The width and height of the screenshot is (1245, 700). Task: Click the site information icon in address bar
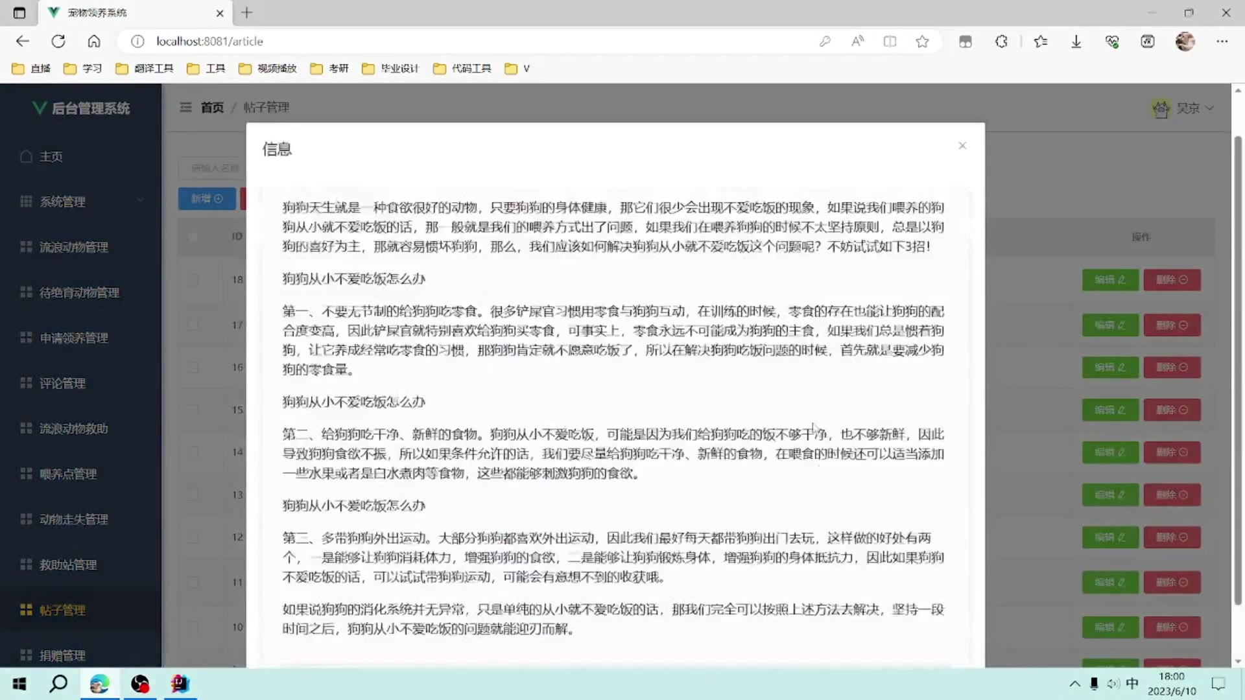(x=137, y=41)
